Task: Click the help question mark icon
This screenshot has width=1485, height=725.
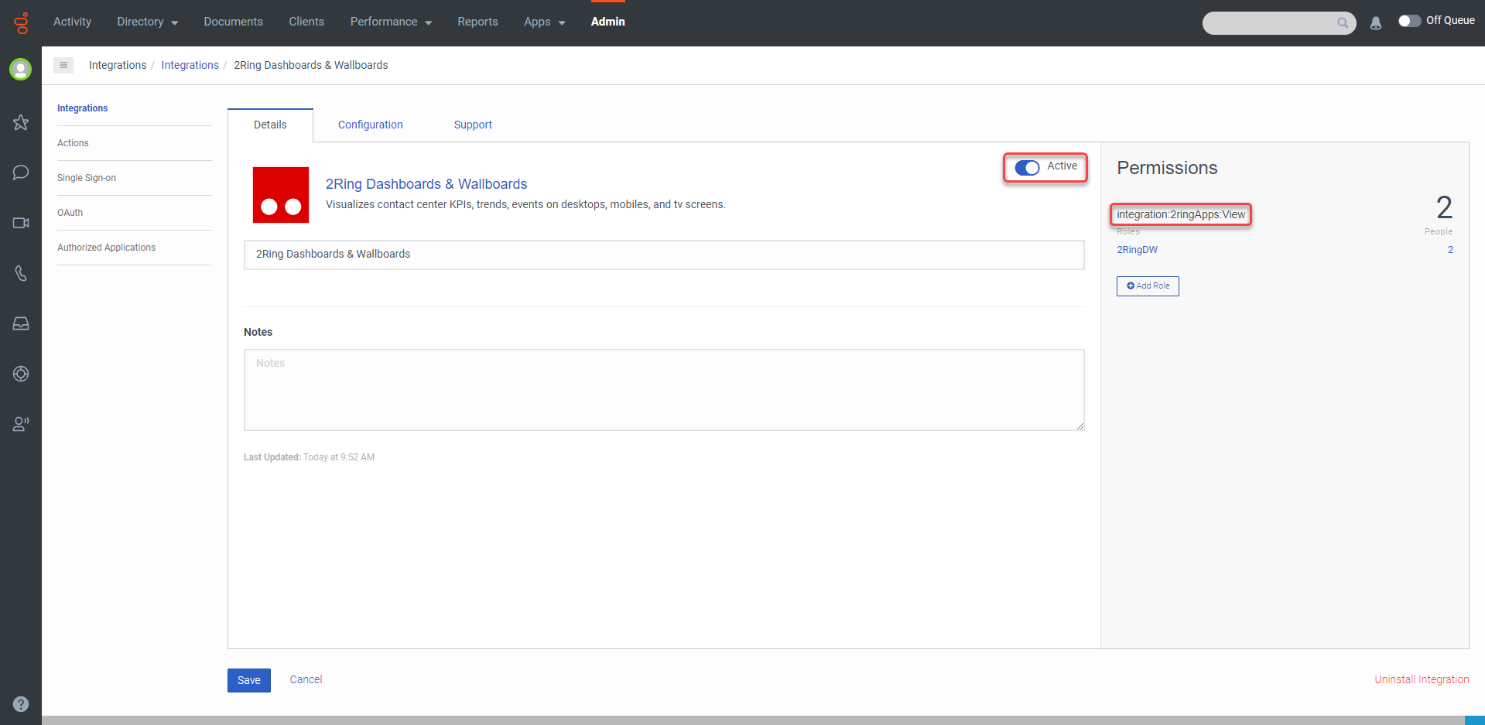Action: coord(20,704)
